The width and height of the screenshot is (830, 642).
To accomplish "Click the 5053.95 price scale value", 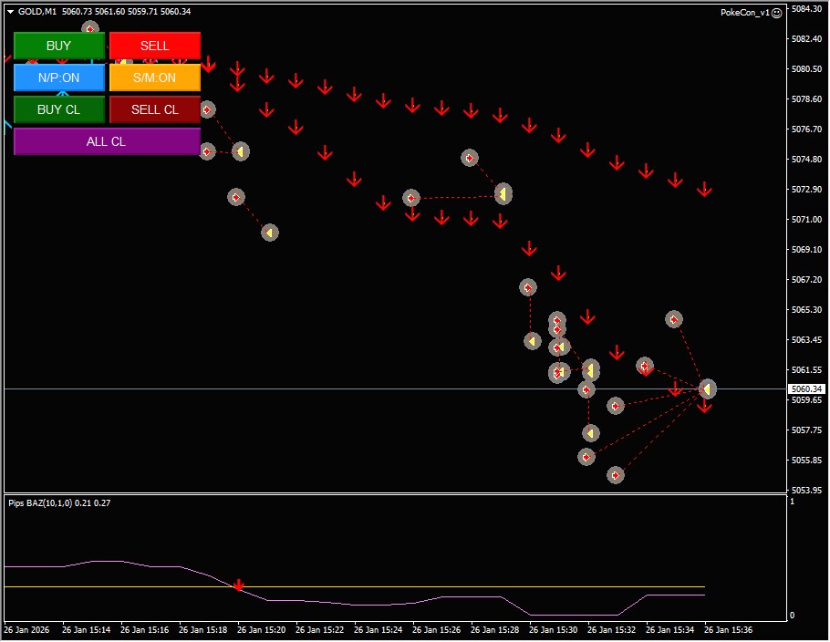I will coord(806,490).
